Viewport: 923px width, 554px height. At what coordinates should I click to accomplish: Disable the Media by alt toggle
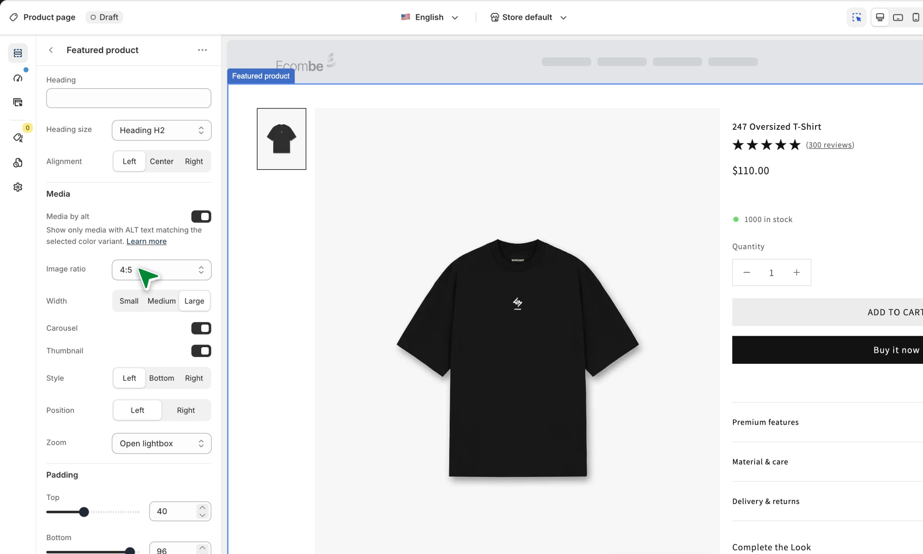[x=201, y=217]
